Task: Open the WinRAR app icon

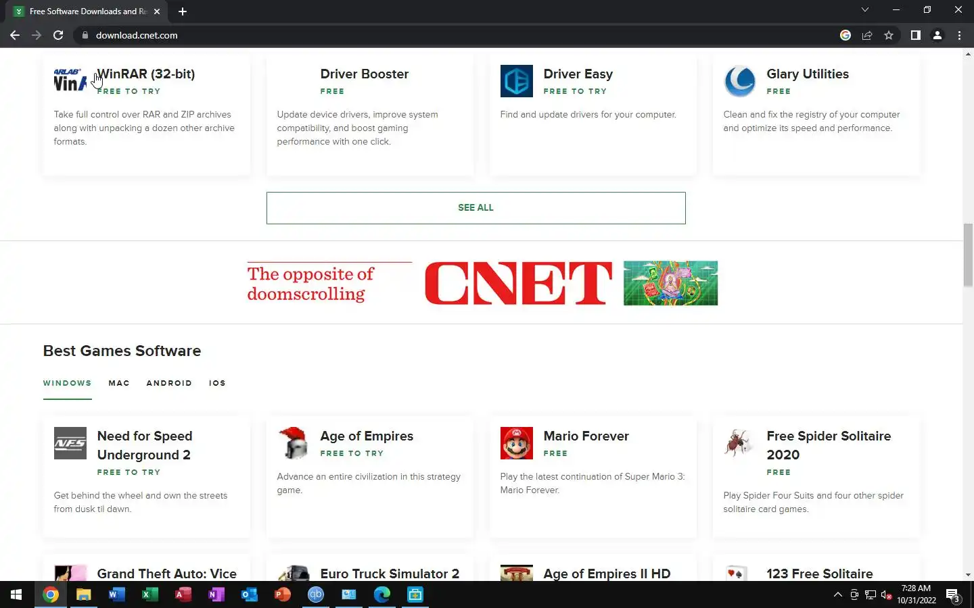Action: 70,81
